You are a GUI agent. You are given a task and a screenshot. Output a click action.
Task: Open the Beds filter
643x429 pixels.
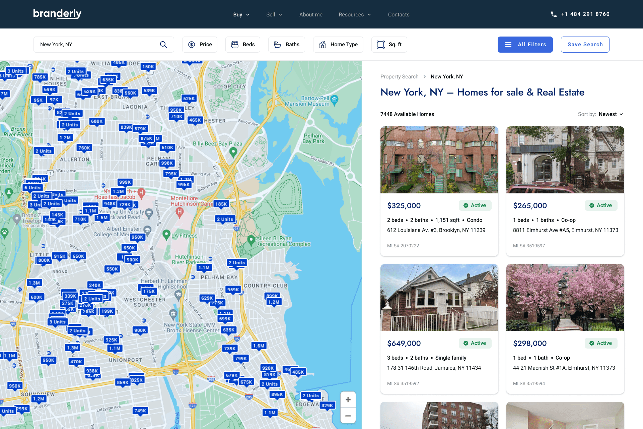(x=243, y=45)
